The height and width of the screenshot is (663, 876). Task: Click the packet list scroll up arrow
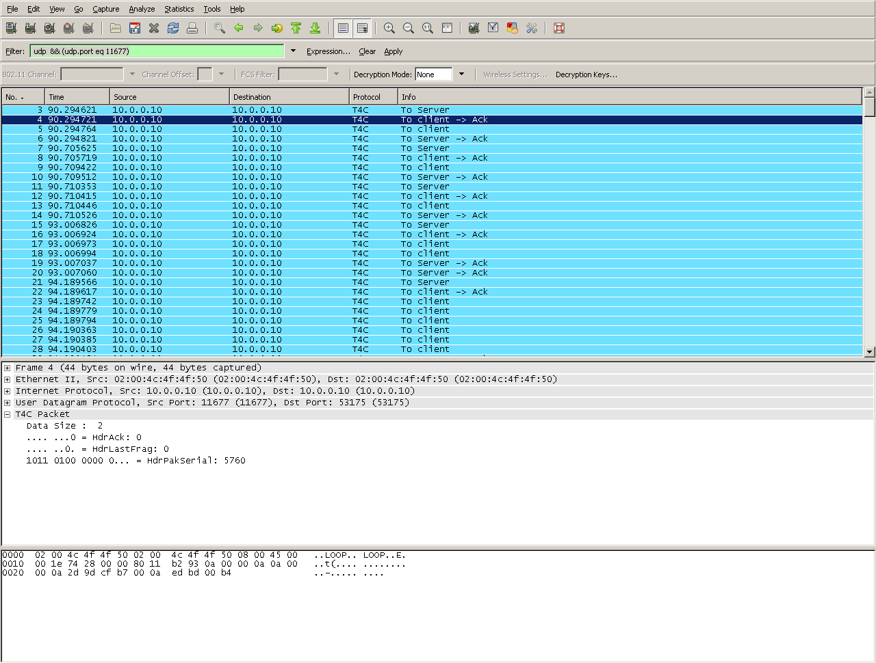[x=870, y=92]
